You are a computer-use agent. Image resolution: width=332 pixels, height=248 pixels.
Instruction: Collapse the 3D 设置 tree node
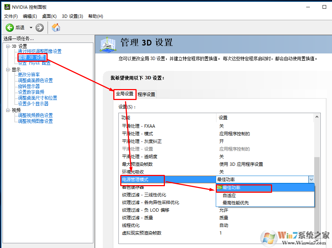(x=8, y=46)
